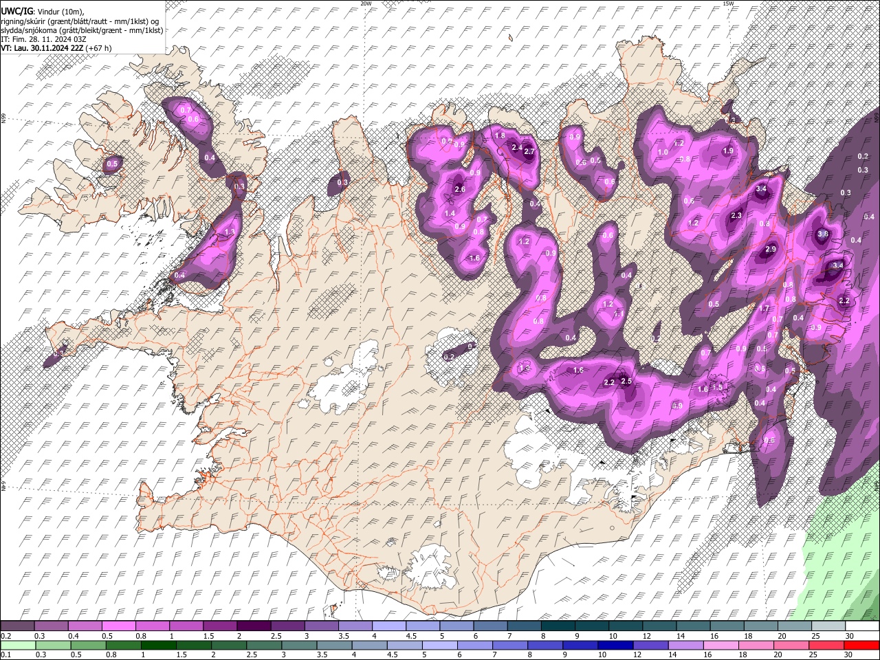880x660 pixels.
Task: Click the '20W' longitude label
Action: coord(366,3)
